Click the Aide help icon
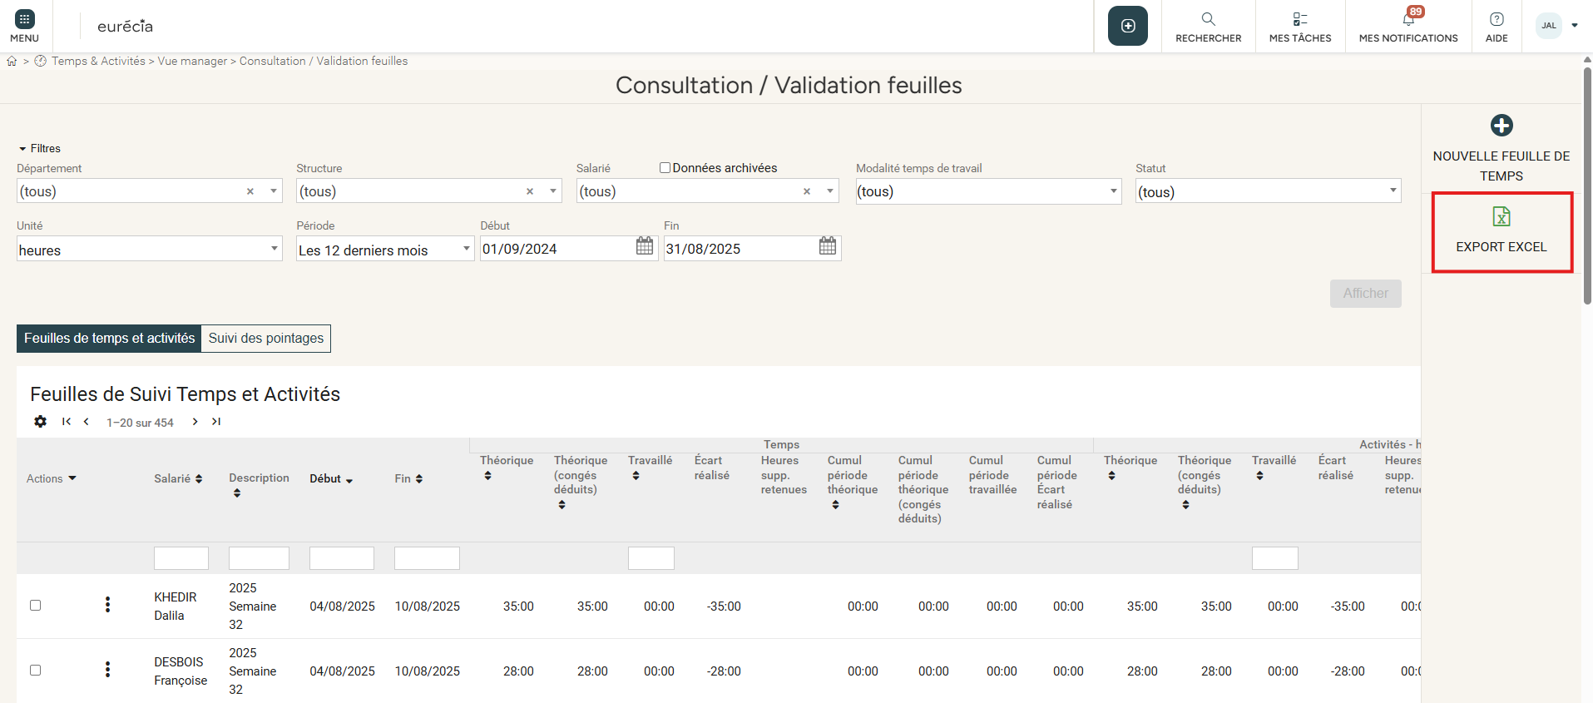The width and height of the screenshot is (1593, 703). (x=1496, y=19)
